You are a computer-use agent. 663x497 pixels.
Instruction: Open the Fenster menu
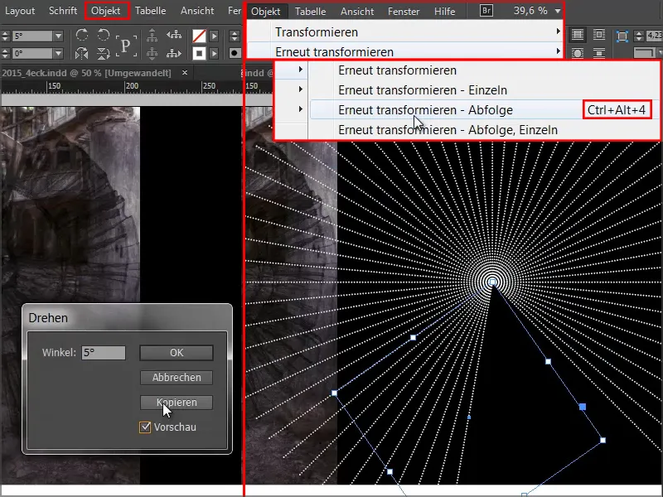click(404, 12)
